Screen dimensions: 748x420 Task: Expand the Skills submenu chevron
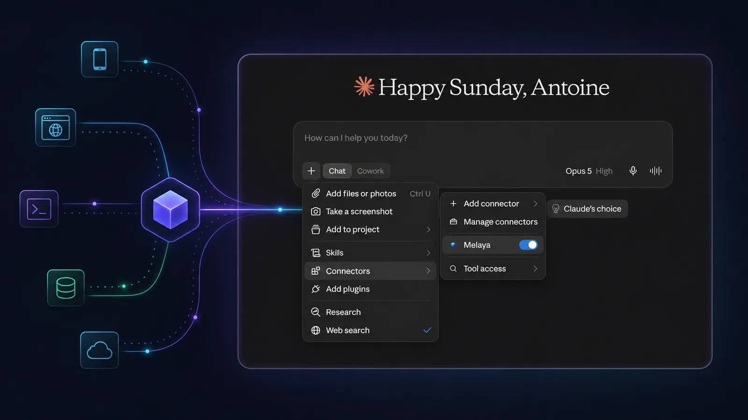(428, 252)
